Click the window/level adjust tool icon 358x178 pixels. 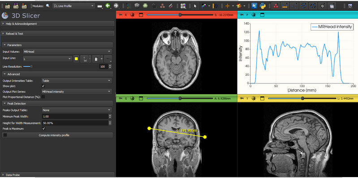coord(204,6)
